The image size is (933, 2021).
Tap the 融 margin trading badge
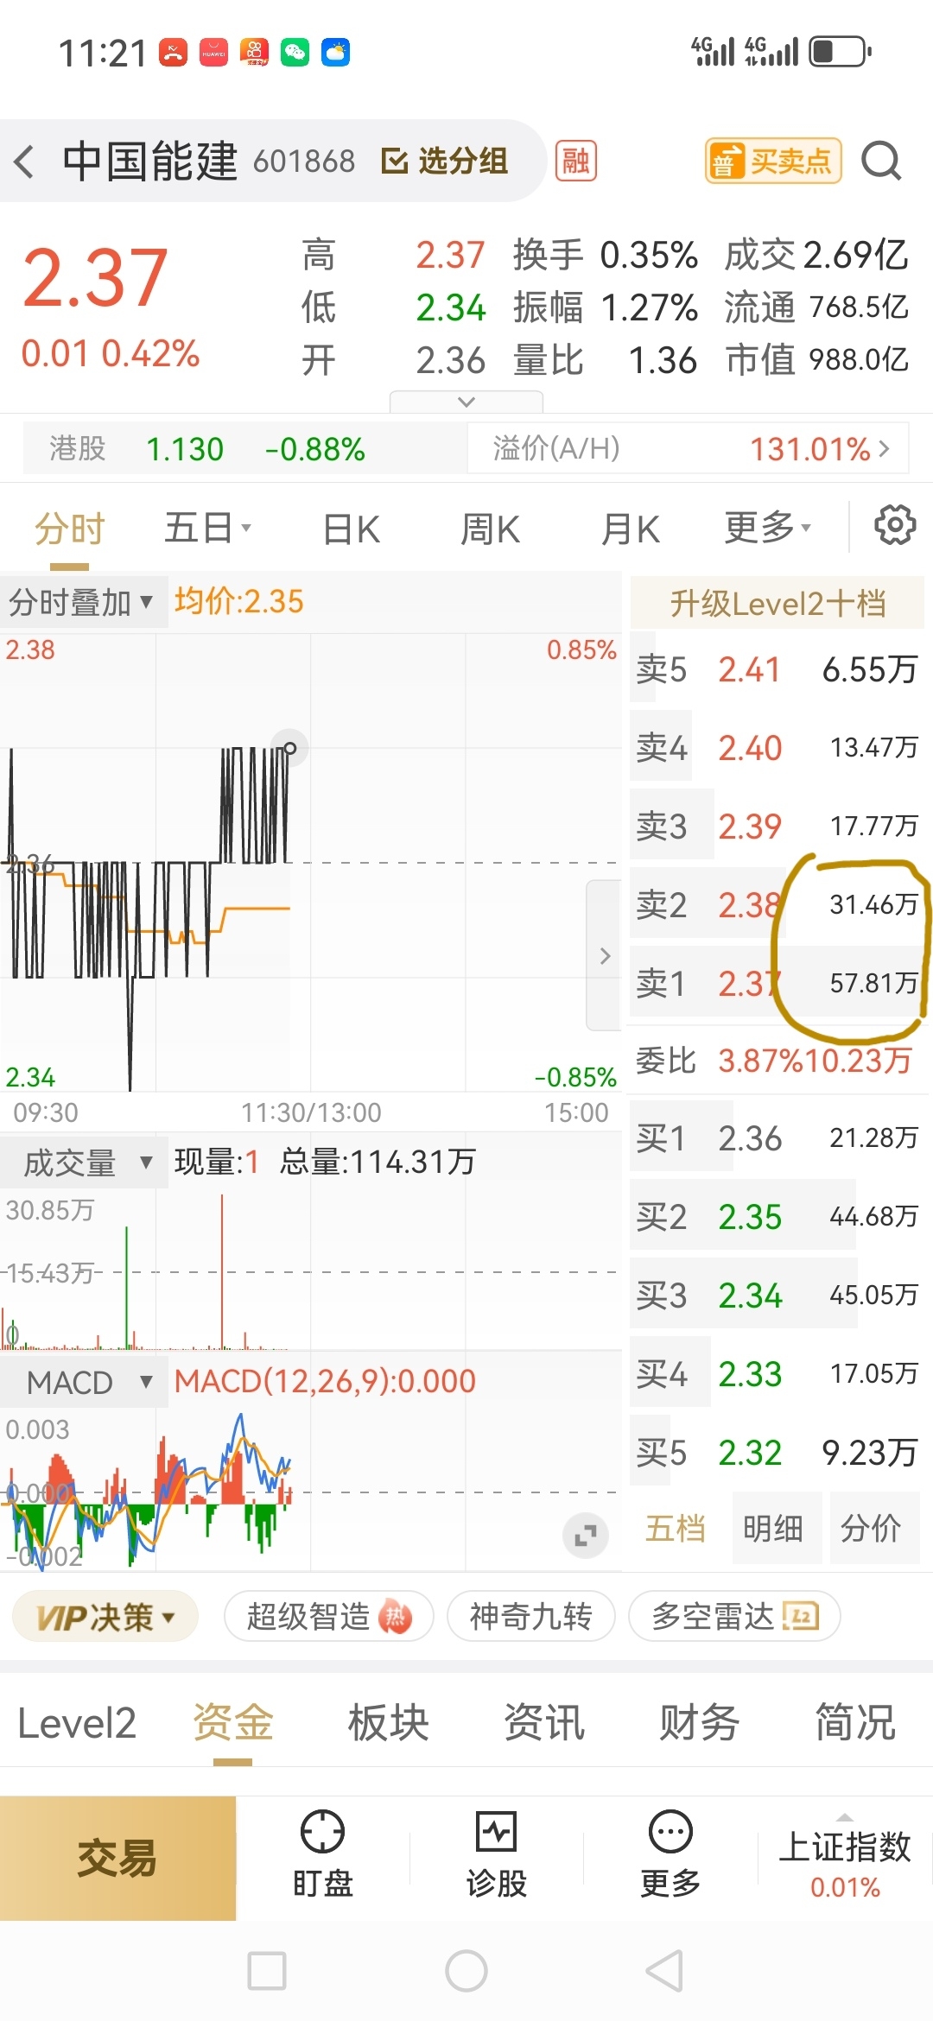pyautogui.click(x=576, y=162)
